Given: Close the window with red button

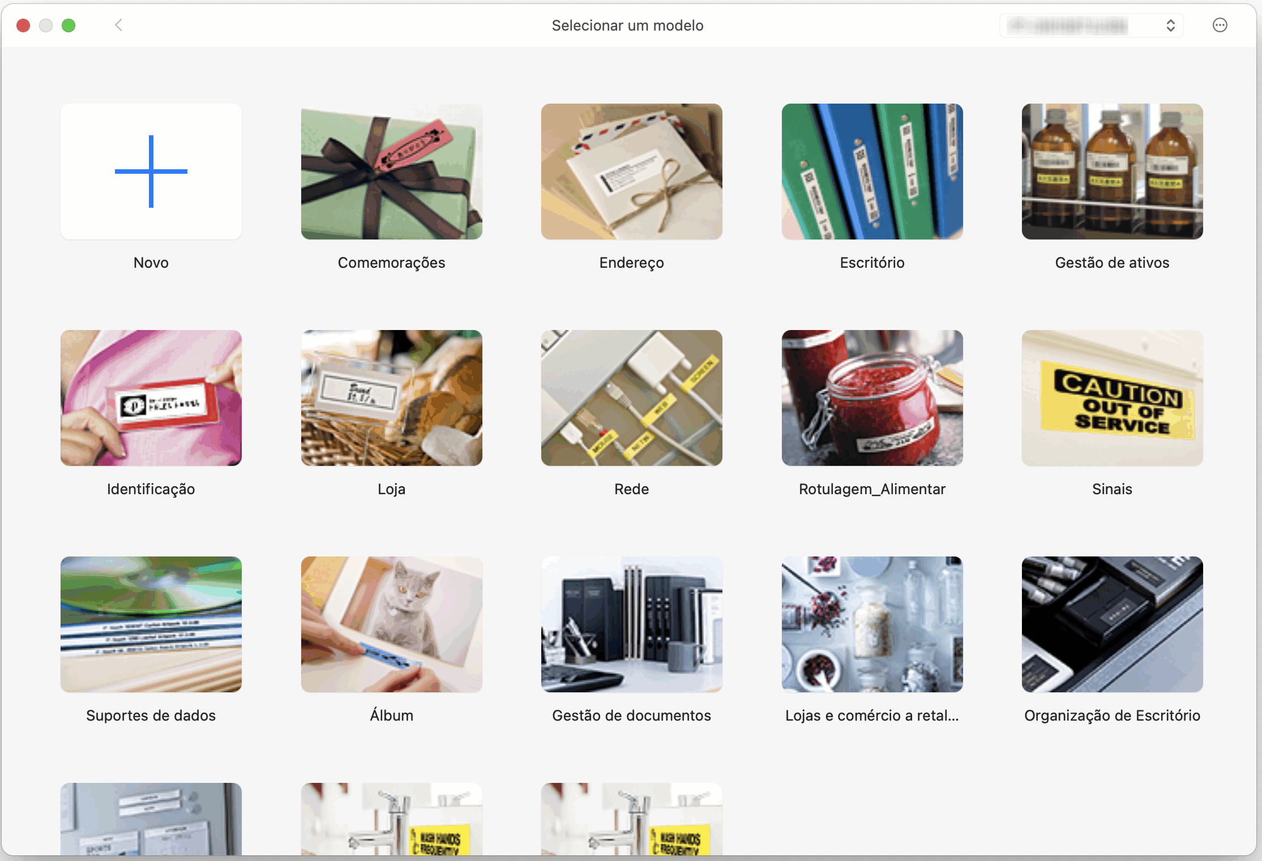Looking at the screenshot, I should click(x=23, y=25).
